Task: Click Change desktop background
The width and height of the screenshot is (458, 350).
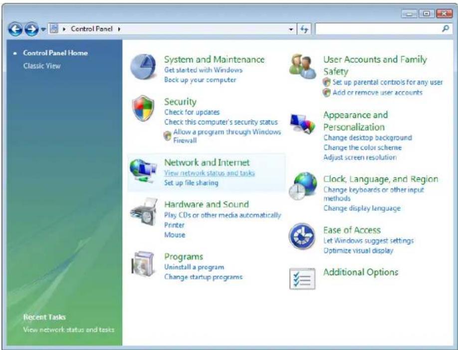Action: [368, 138]
